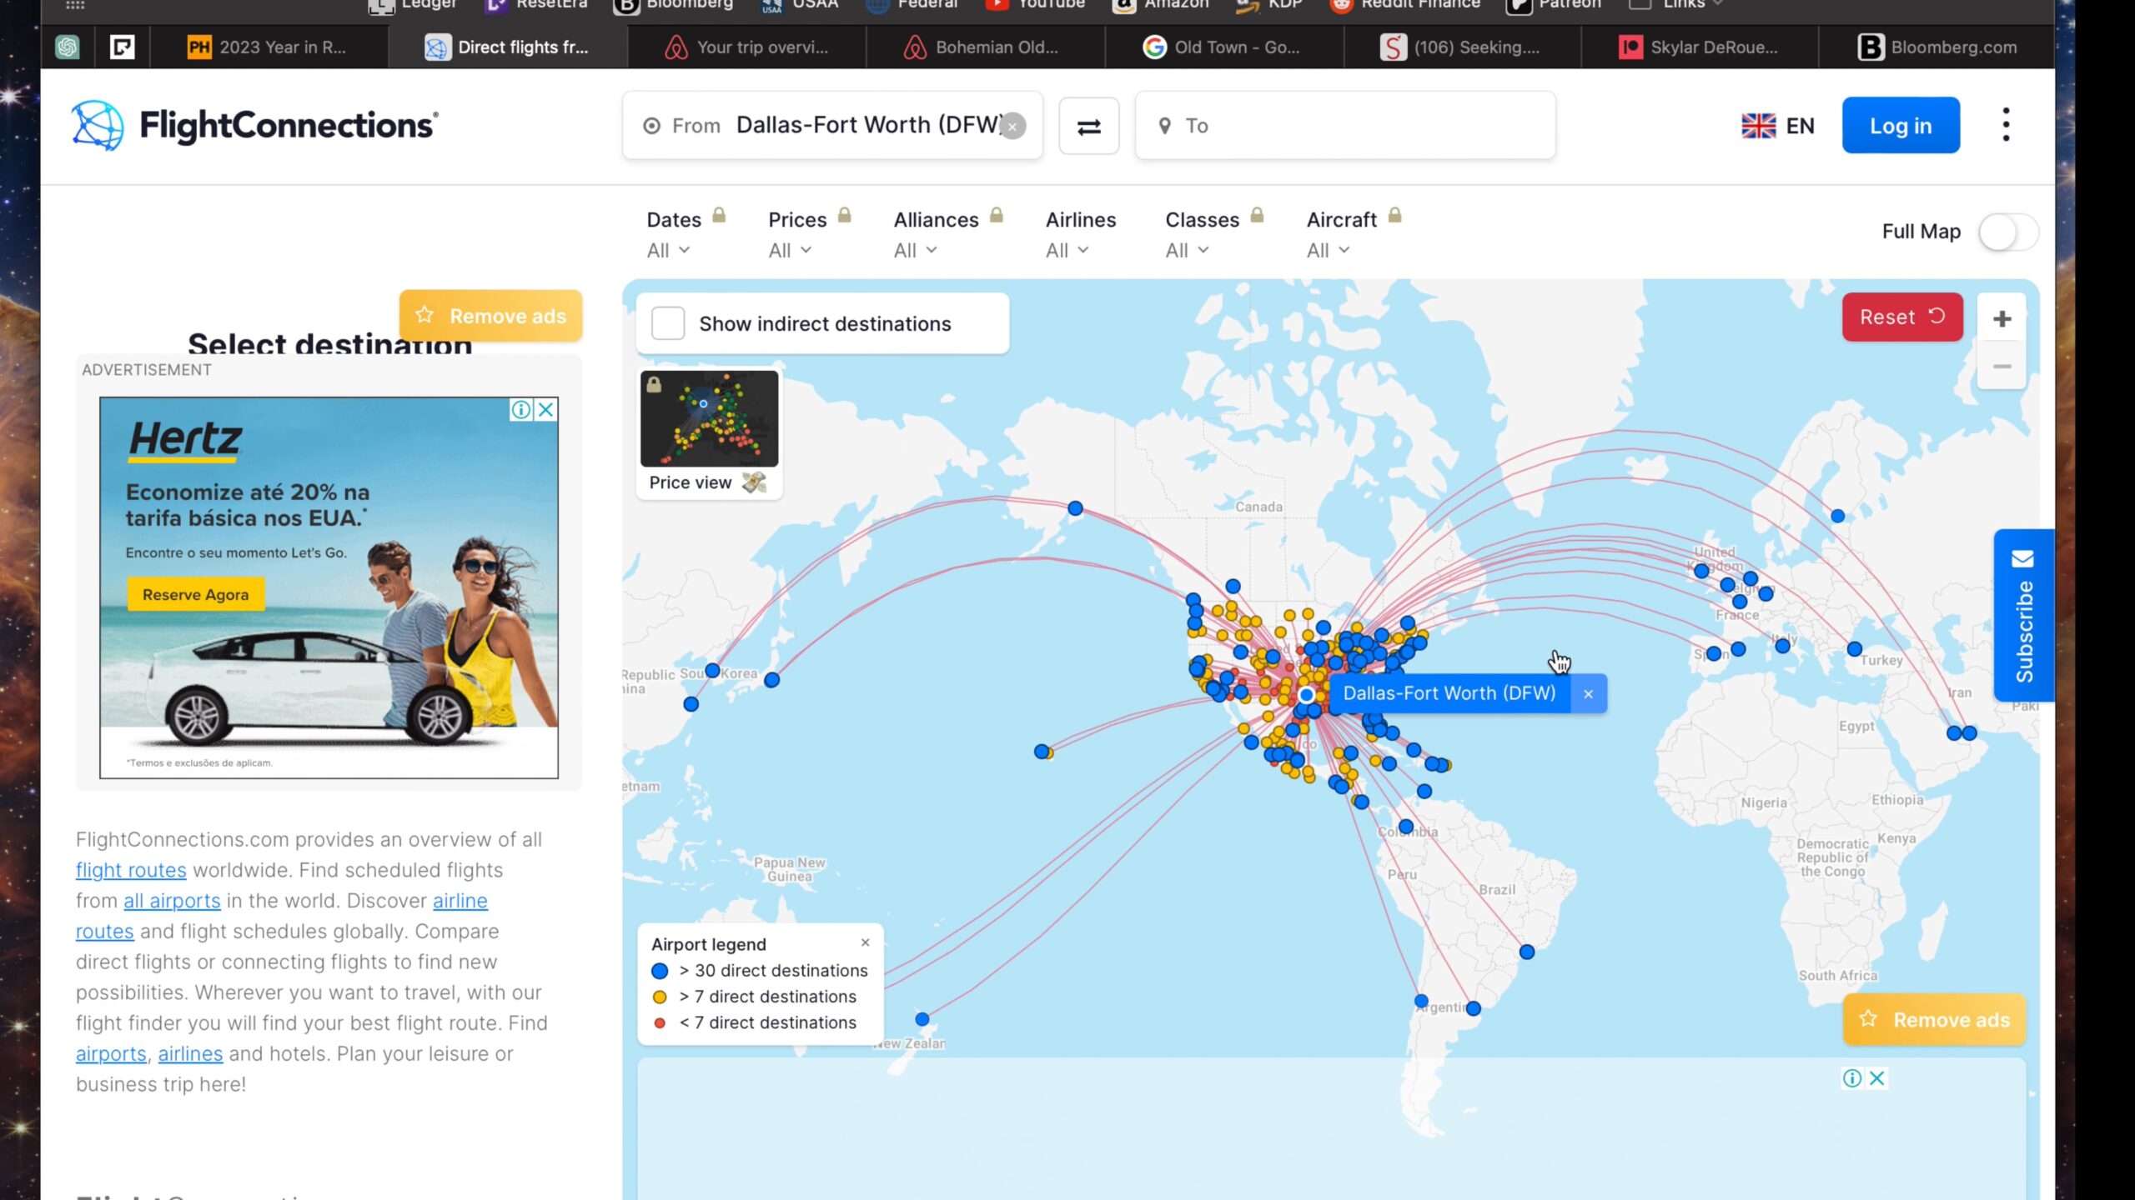This screenshot has height=1200, width=2135.
Task: Open the airlines link in description
Action: (190, 1054)
